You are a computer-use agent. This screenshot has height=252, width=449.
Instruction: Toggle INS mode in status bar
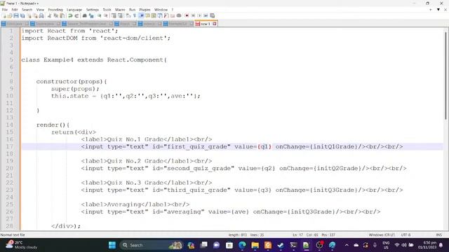[x=438, y=235]
